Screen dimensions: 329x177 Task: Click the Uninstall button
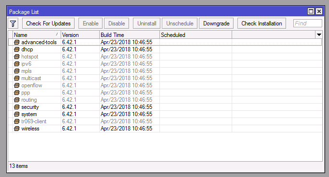tap(146, 24)
